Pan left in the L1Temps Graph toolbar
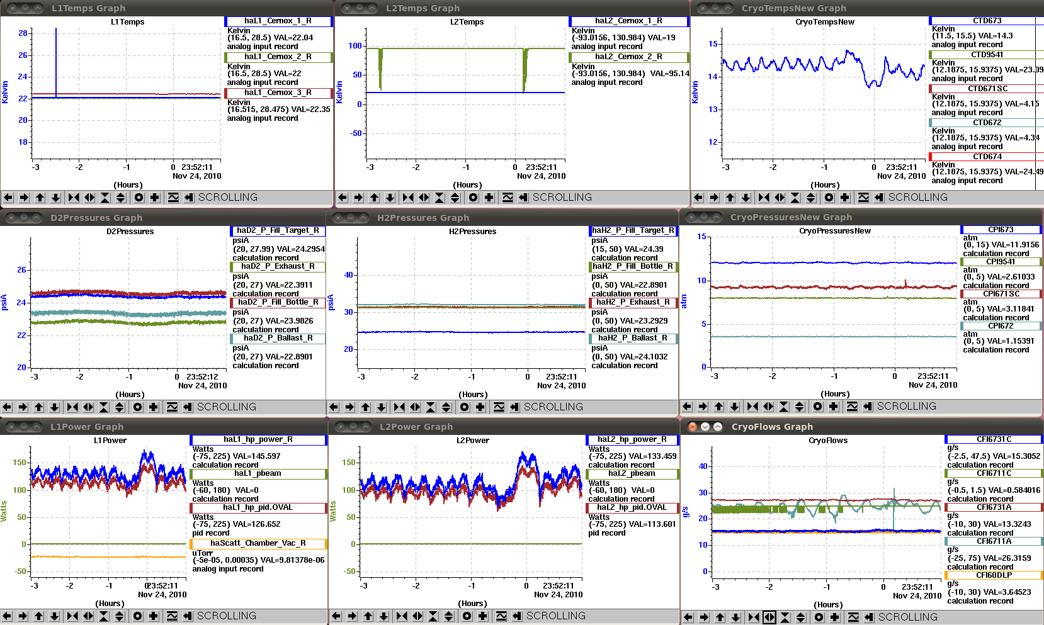The image size is (1044, 625). (x=8, y=198)
